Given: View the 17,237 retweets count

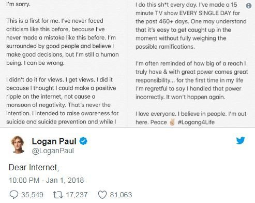Looking at the screenshot, I should pos(77,195).
